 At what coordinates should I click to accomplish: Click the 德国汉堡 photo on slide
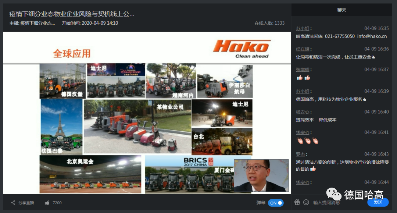pyautogui.click(x=62, y=81)
